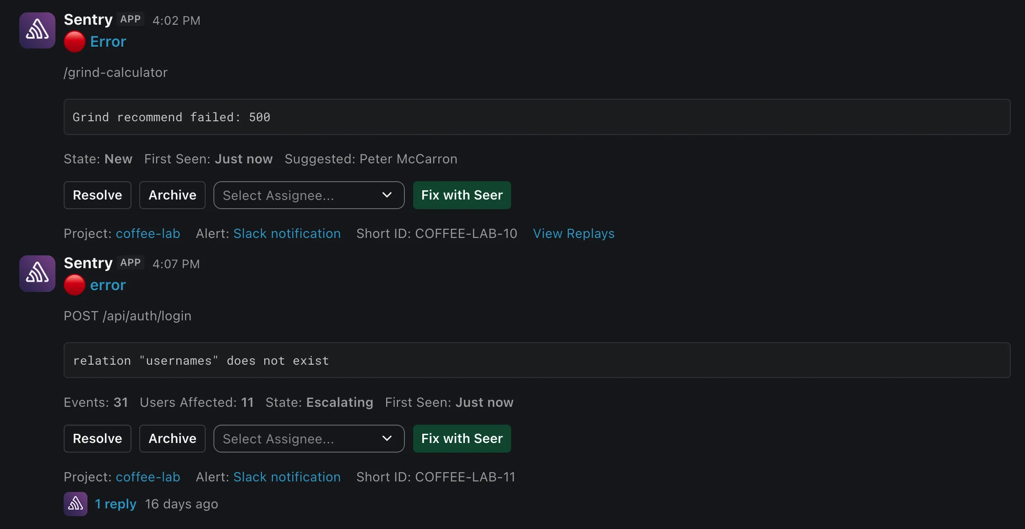Click Sentry sender name on 4:07 PM message
Viewport: 1025px width, 529px height.
pyautogui.click(x=88, y=263)
